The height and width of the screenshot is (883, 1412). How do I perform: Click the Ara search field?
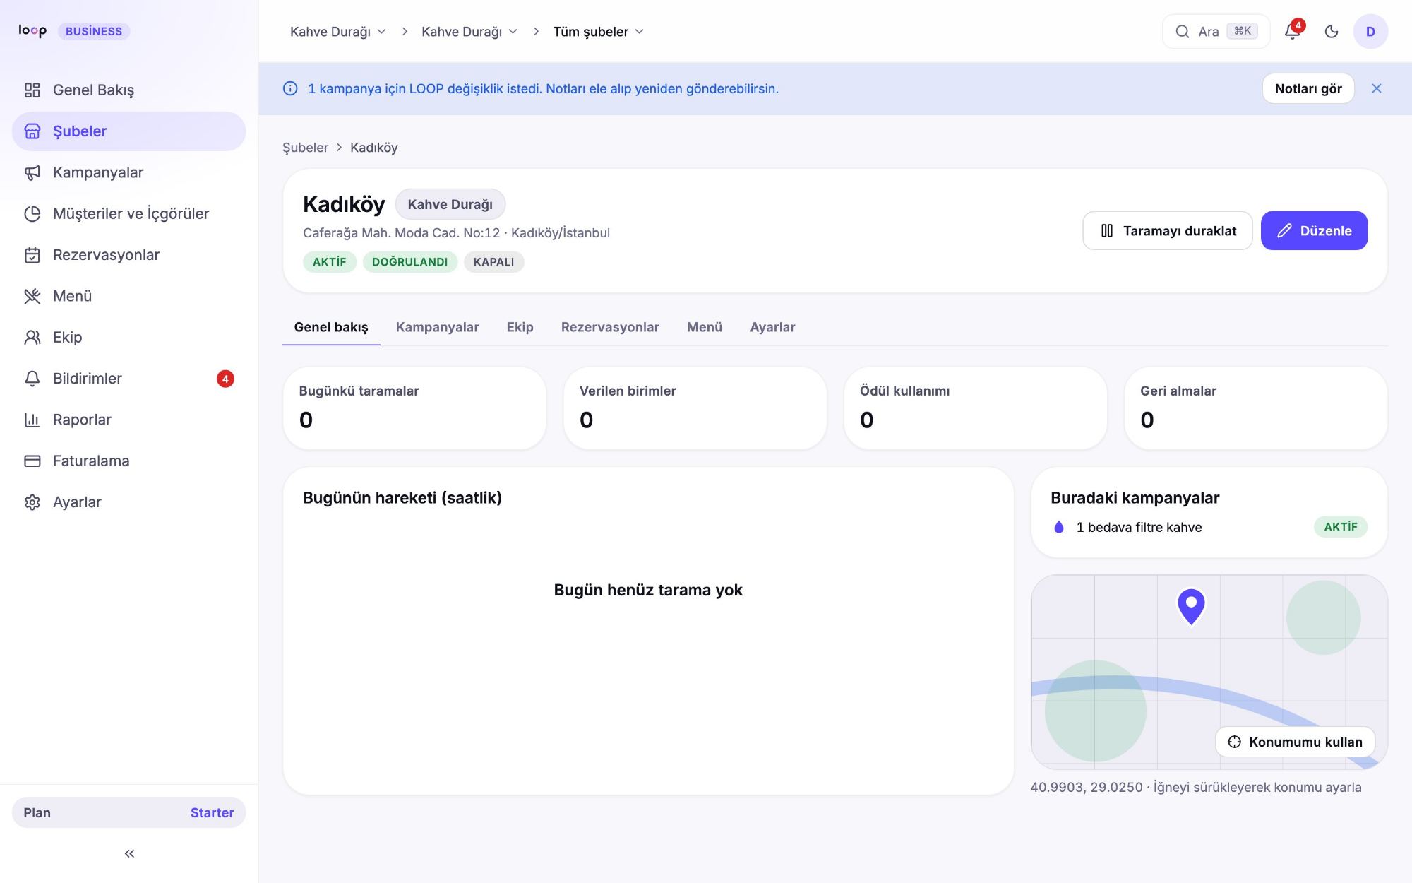pos(1216,31)
